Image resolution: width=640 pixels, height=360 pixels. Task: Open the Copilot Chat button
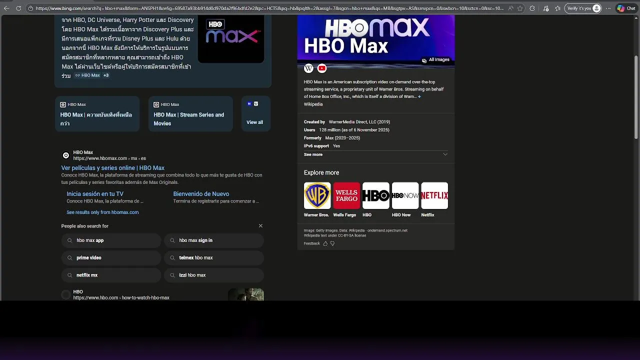point(626,8)
